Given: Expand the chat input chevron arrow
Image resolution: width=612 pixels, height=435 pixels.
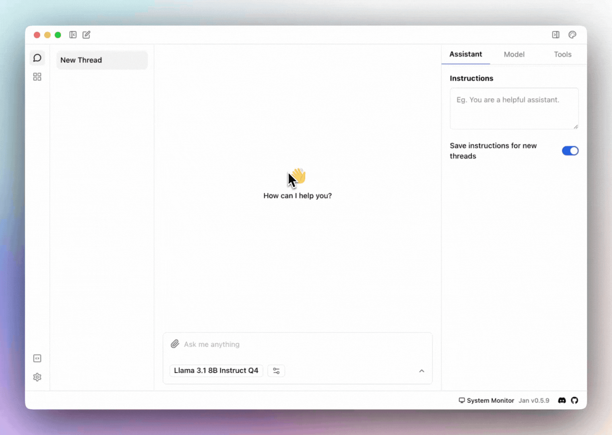Looking at the screenshot, I should pyautogui.click(x=422, y=371).
